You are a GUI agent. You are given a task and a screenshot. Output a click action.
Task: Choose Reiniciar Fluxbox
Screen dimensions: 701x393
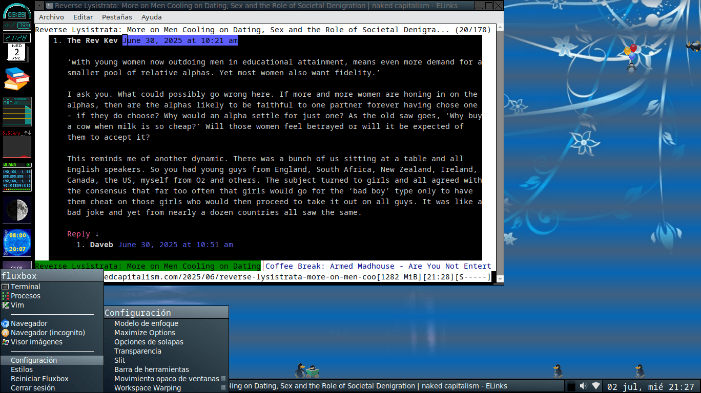[x=52, y=379]
